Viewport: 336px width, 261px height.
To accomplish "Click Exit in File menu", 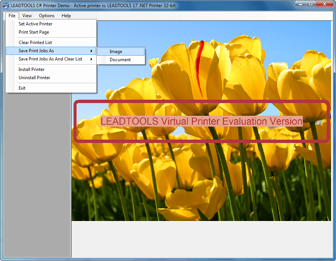I will [51, 88].
